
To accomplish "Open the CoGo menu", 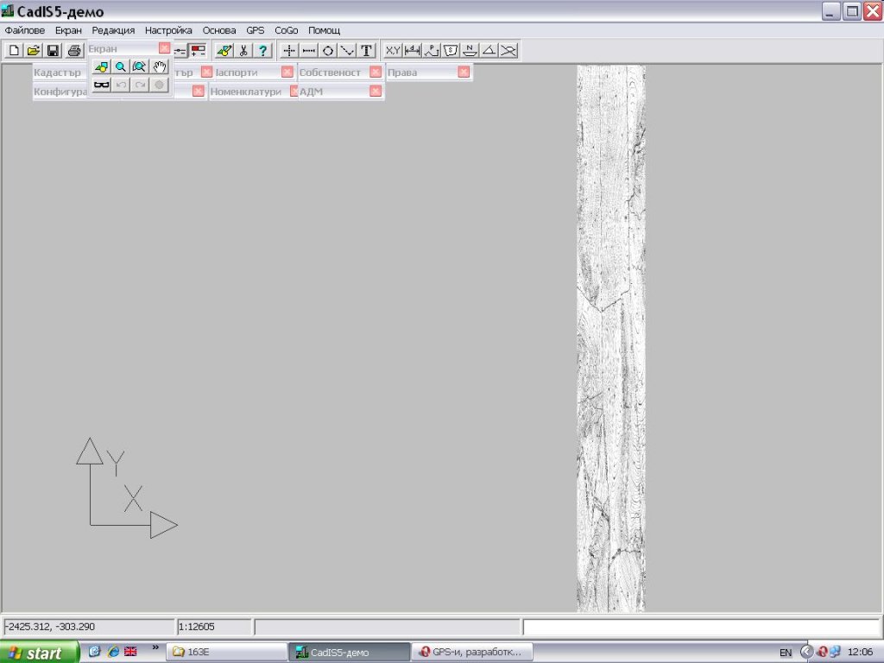I will (x=286, y=30).
